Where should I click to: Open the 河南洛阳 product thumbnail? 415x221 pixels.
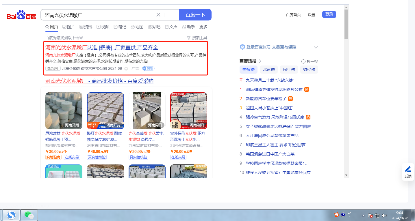(x=189, y=111)
